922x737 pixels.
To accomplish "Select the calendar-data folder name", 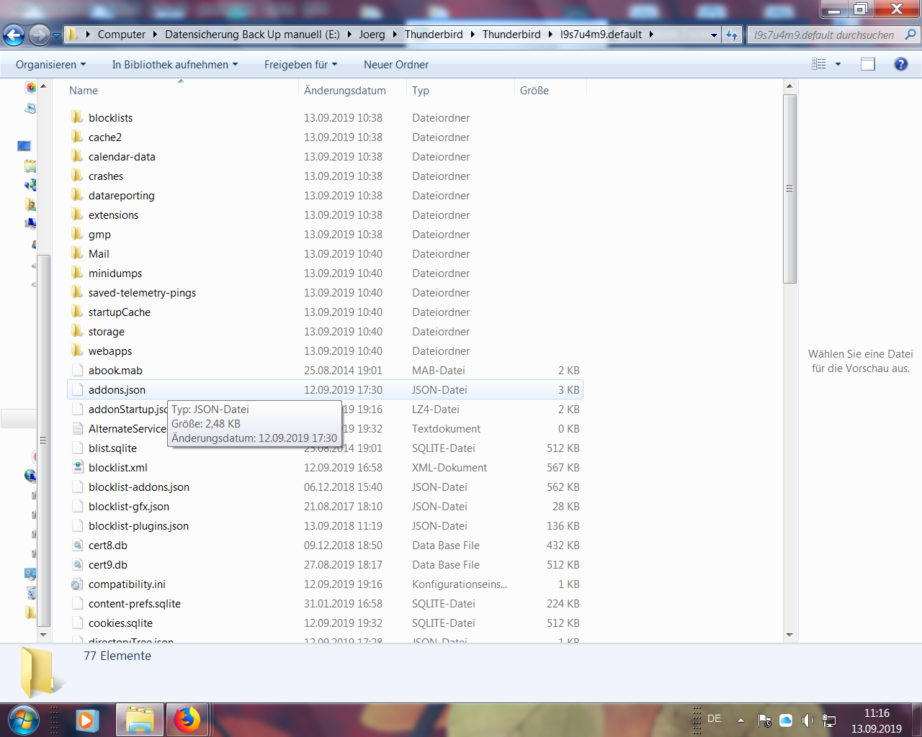I will coord(122,156).
